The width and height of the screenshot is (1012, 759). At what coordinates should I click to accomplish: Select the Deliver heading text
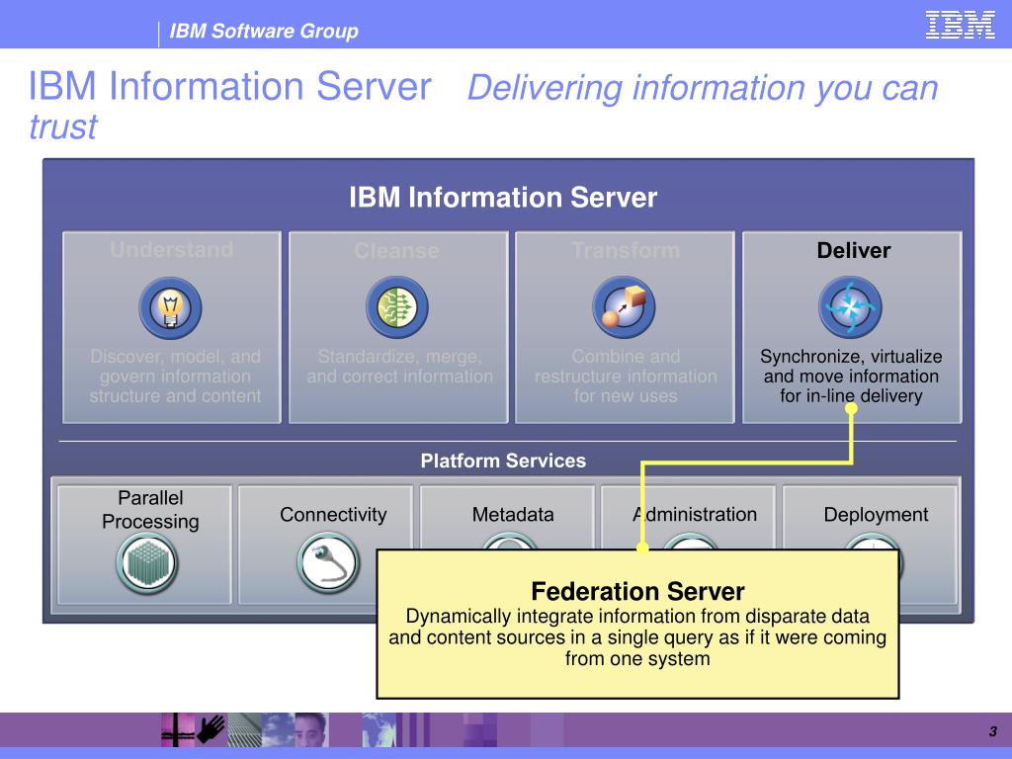coord(853,250)
